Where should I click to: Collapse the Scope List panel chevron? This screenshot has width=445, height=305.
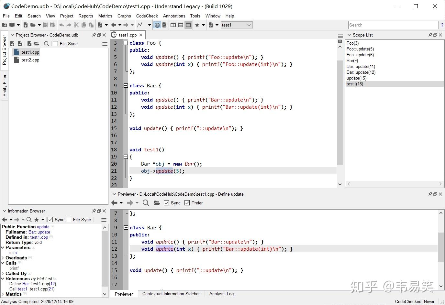[349, 35]
